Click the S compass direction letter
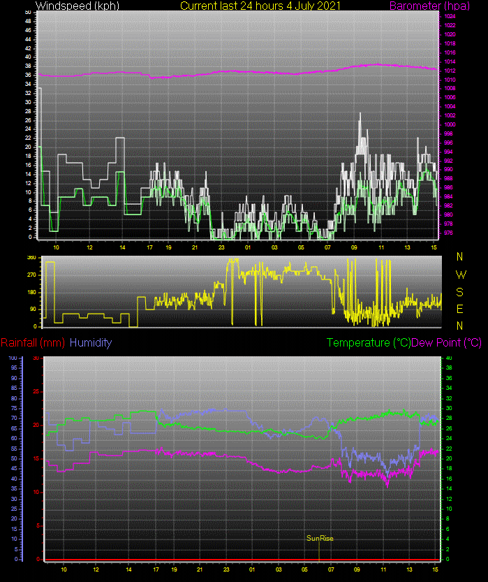 [459, 291]
